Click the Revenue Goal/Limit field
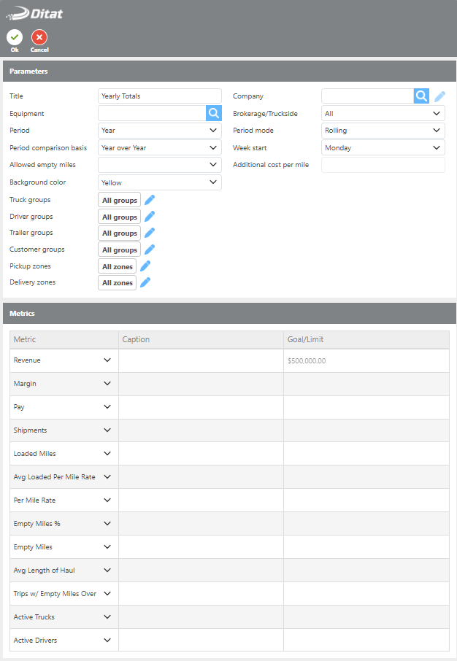The height and width of the screenshot is (661, 457). tap(366, 360)
